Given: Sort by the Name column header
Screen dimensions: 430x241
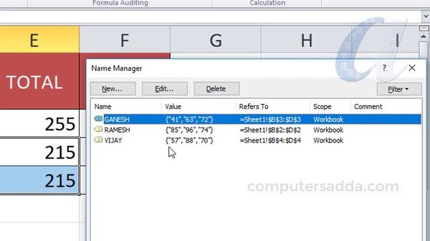Looking at the screenshot, I should [126, 106].
